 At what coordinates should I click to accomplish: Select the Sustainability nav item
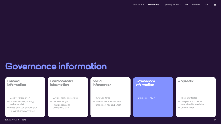pos(153,4)
